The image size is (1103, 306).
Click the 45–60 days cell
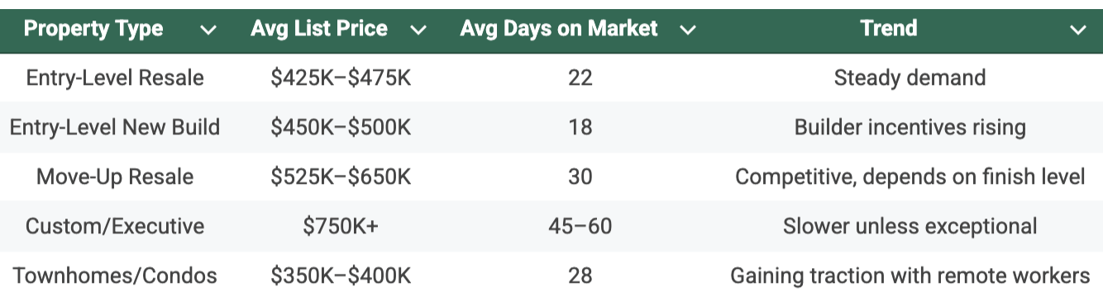(580, 226)
